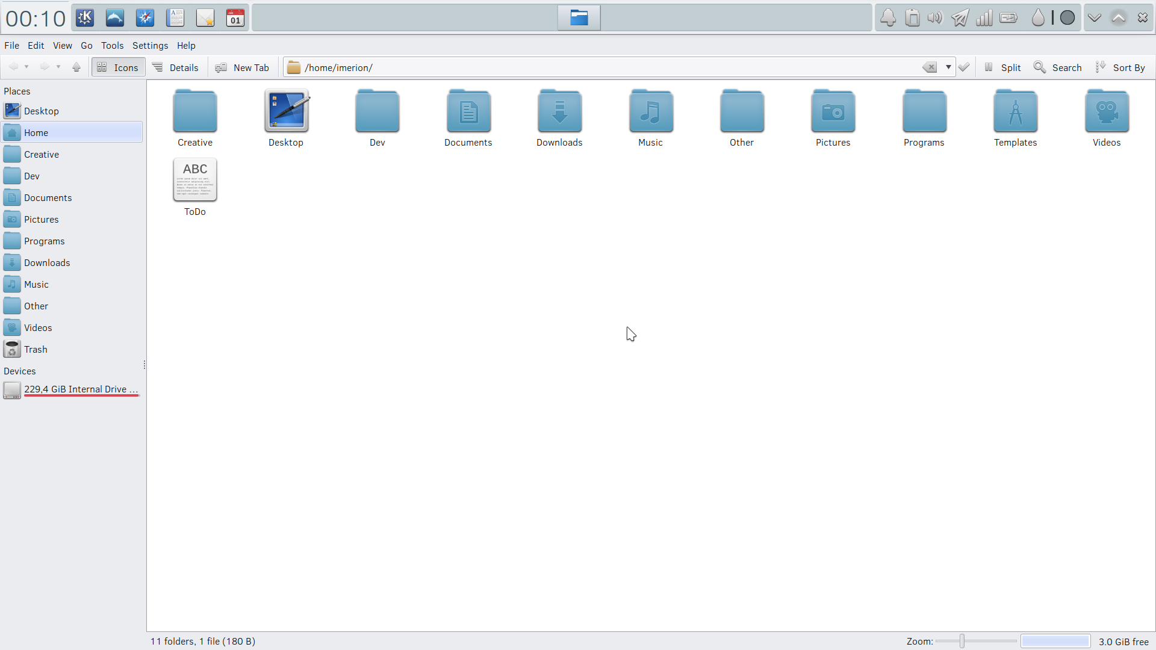
Task: Open the View menu
Action: click(62, 45)
